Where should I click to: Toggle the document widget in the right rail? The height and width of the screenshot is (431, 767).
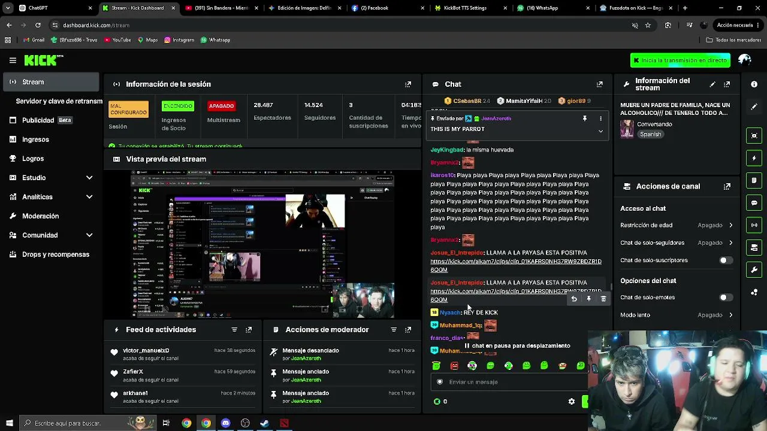[x=754, y=180]
